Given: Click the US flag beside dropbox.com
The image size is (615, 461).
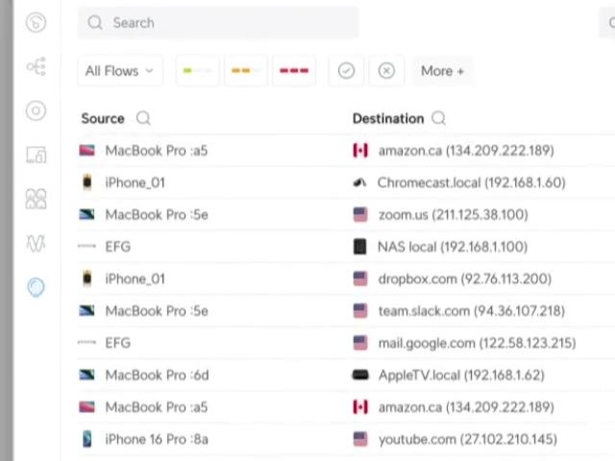Looking at the screenshot, I should pos(360,279).
